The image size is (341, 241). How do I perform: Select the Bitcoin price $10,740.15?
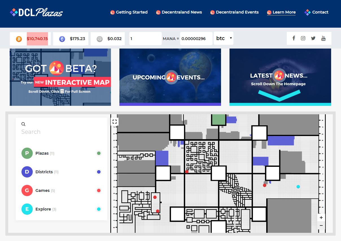coord(37,39)
